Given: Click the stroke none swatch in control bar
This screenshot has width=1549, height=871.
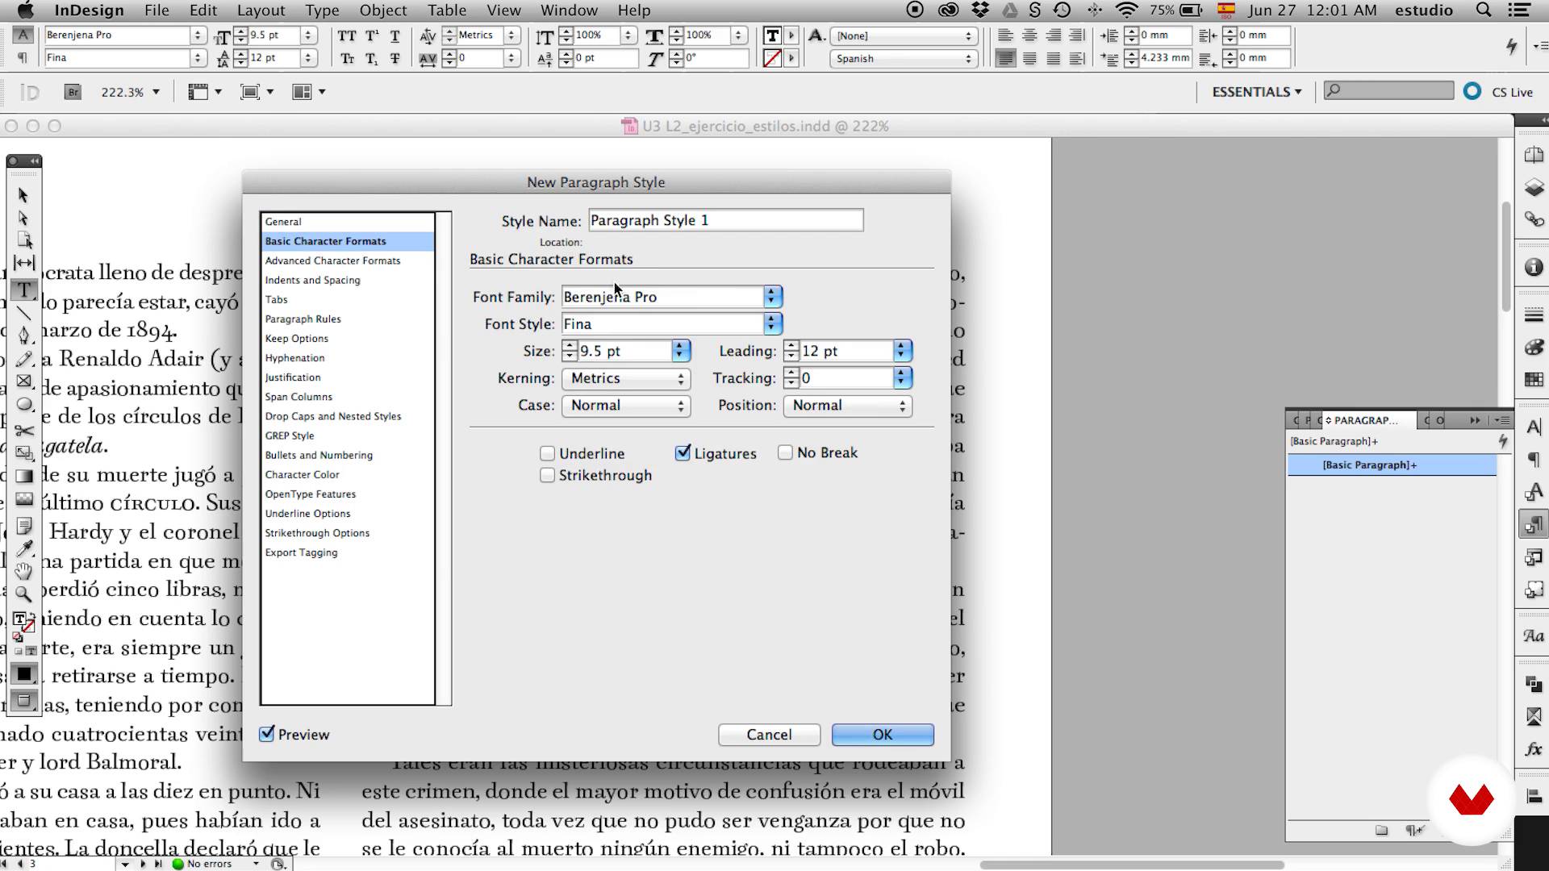Looking at the screenshot, I should click(x=772, y=58).
